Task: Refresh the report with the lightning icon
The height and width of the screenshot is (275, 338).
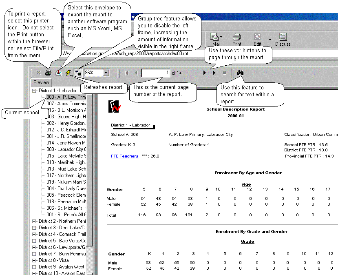Action: [x=68, y=73]
